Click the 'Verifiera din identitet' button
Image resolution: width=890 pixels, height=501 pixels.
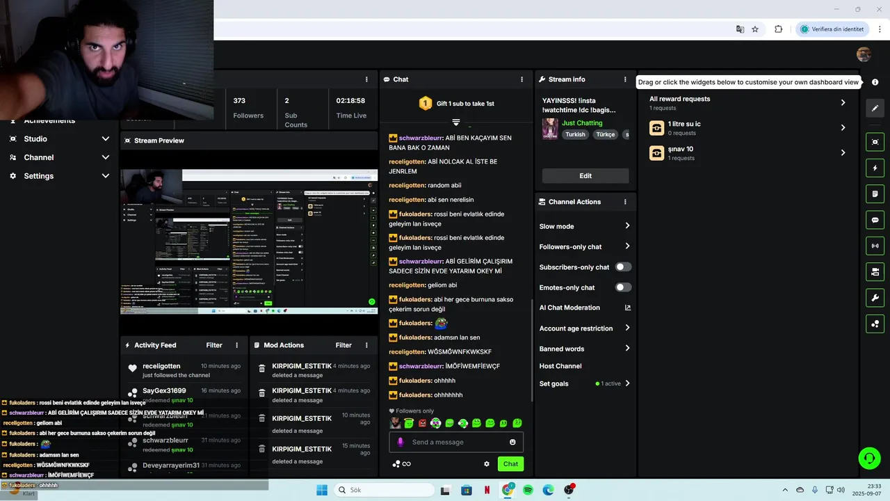pyautogui.click(x=832, y=29)
